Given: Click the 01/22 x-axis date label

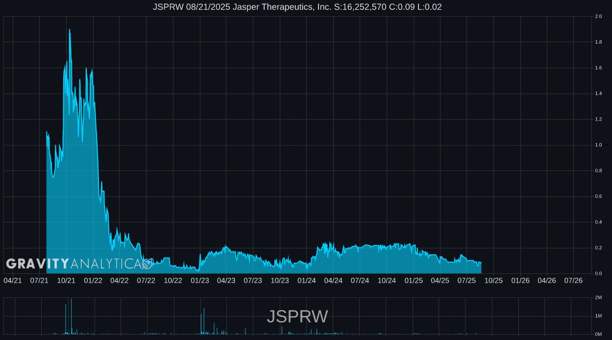Looking at the screenshot, I should 93,280.
